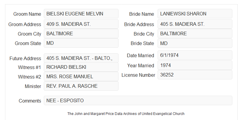Click the Groom State field
The width and height of the screenshot is (238, 120).
pos(81,43)
